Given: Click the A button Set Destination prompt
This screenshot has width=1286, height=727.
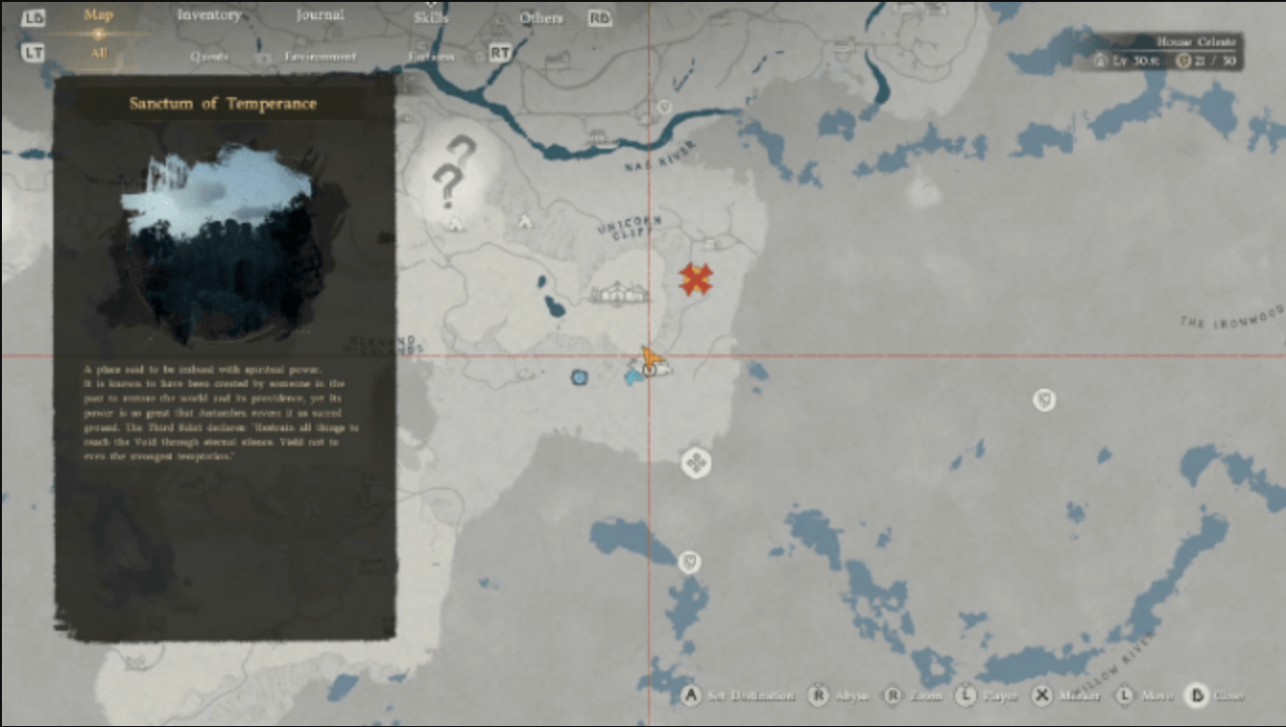Looking at the screenshot, I should (738, 696).
